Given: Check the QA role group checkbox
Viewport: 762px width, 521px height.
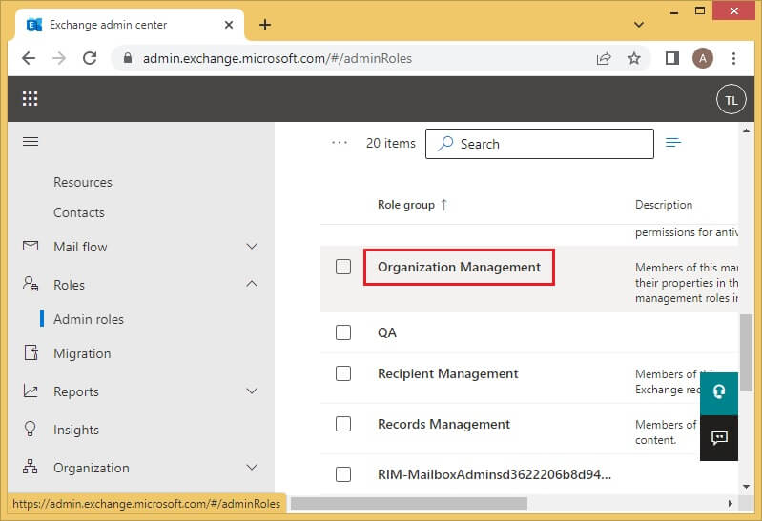Looking at the screenshot, I should click(343, 332).
